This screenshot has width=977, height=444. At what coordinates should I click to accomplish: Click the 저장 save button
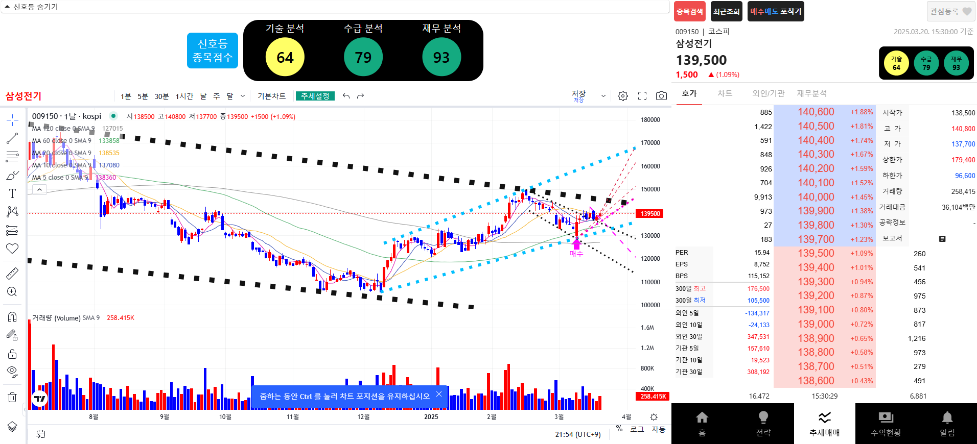click(x=579, y=95)
